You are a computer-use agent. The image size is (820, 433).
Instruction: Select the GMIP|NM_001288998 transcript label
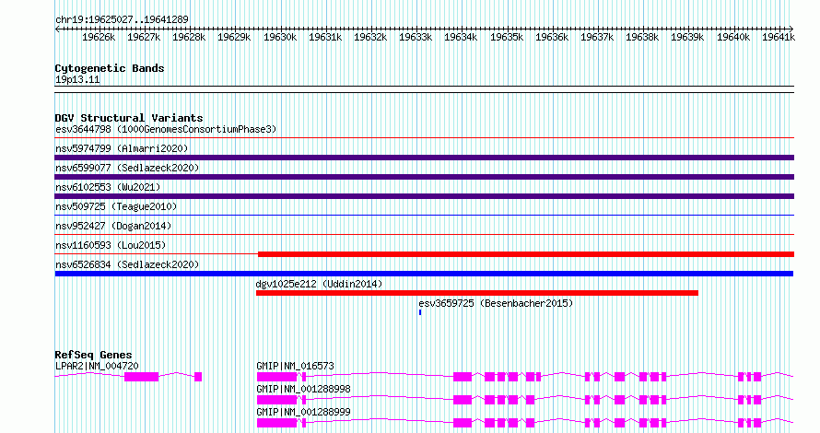point(303,389)
